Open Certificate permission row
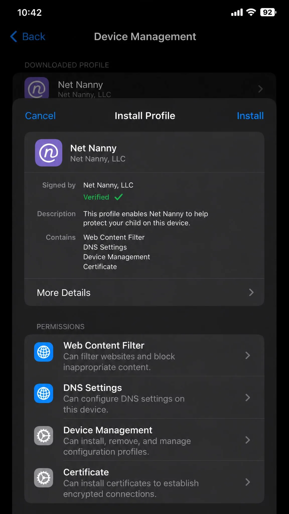Screen dimensions: 289x514 pyautogui.click(x=144, y=482)
